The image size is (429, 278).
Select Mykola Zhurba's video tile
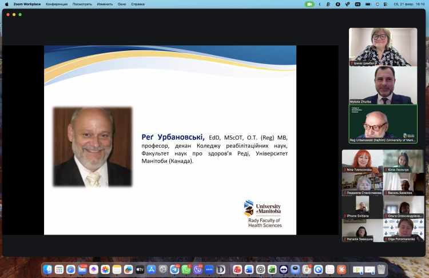click(383, 85)
